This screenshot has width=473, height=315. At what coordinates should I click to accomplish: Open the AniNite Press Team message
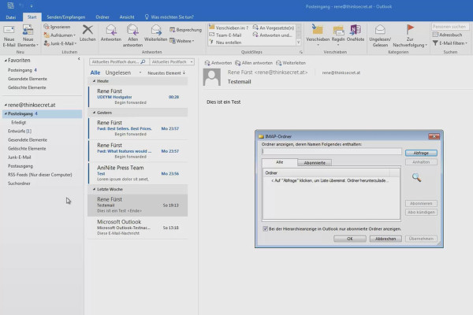pyautogui.click(x=138, y=173)
